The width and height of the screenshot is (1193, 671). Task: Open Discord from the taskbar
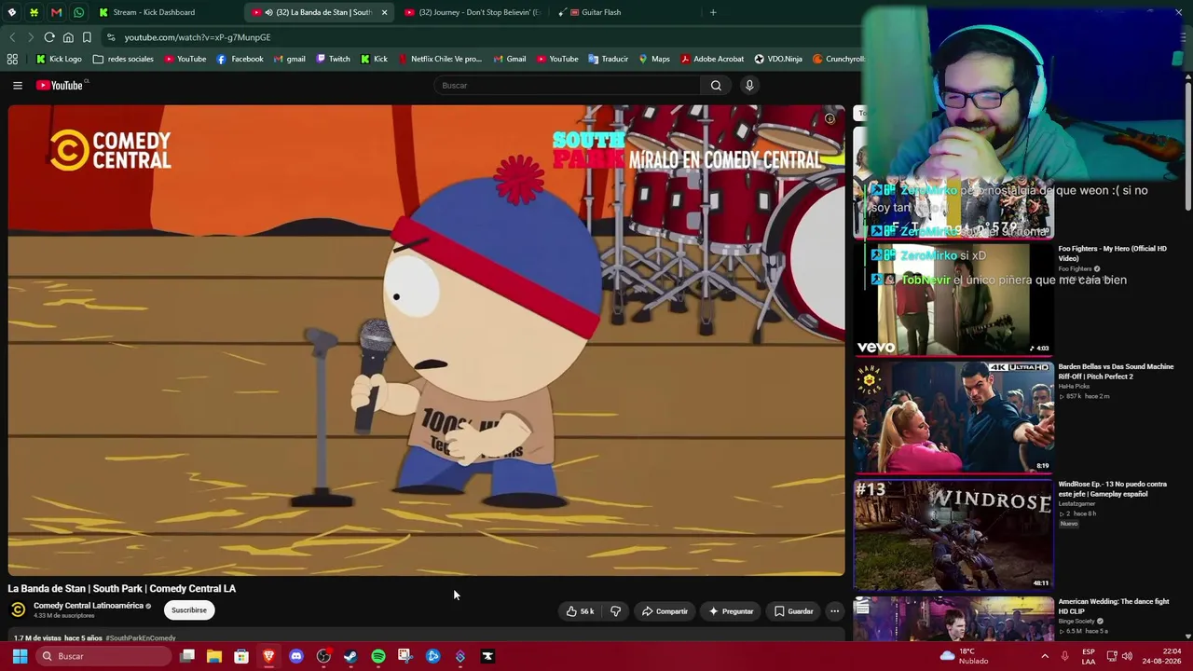point(296,656)
